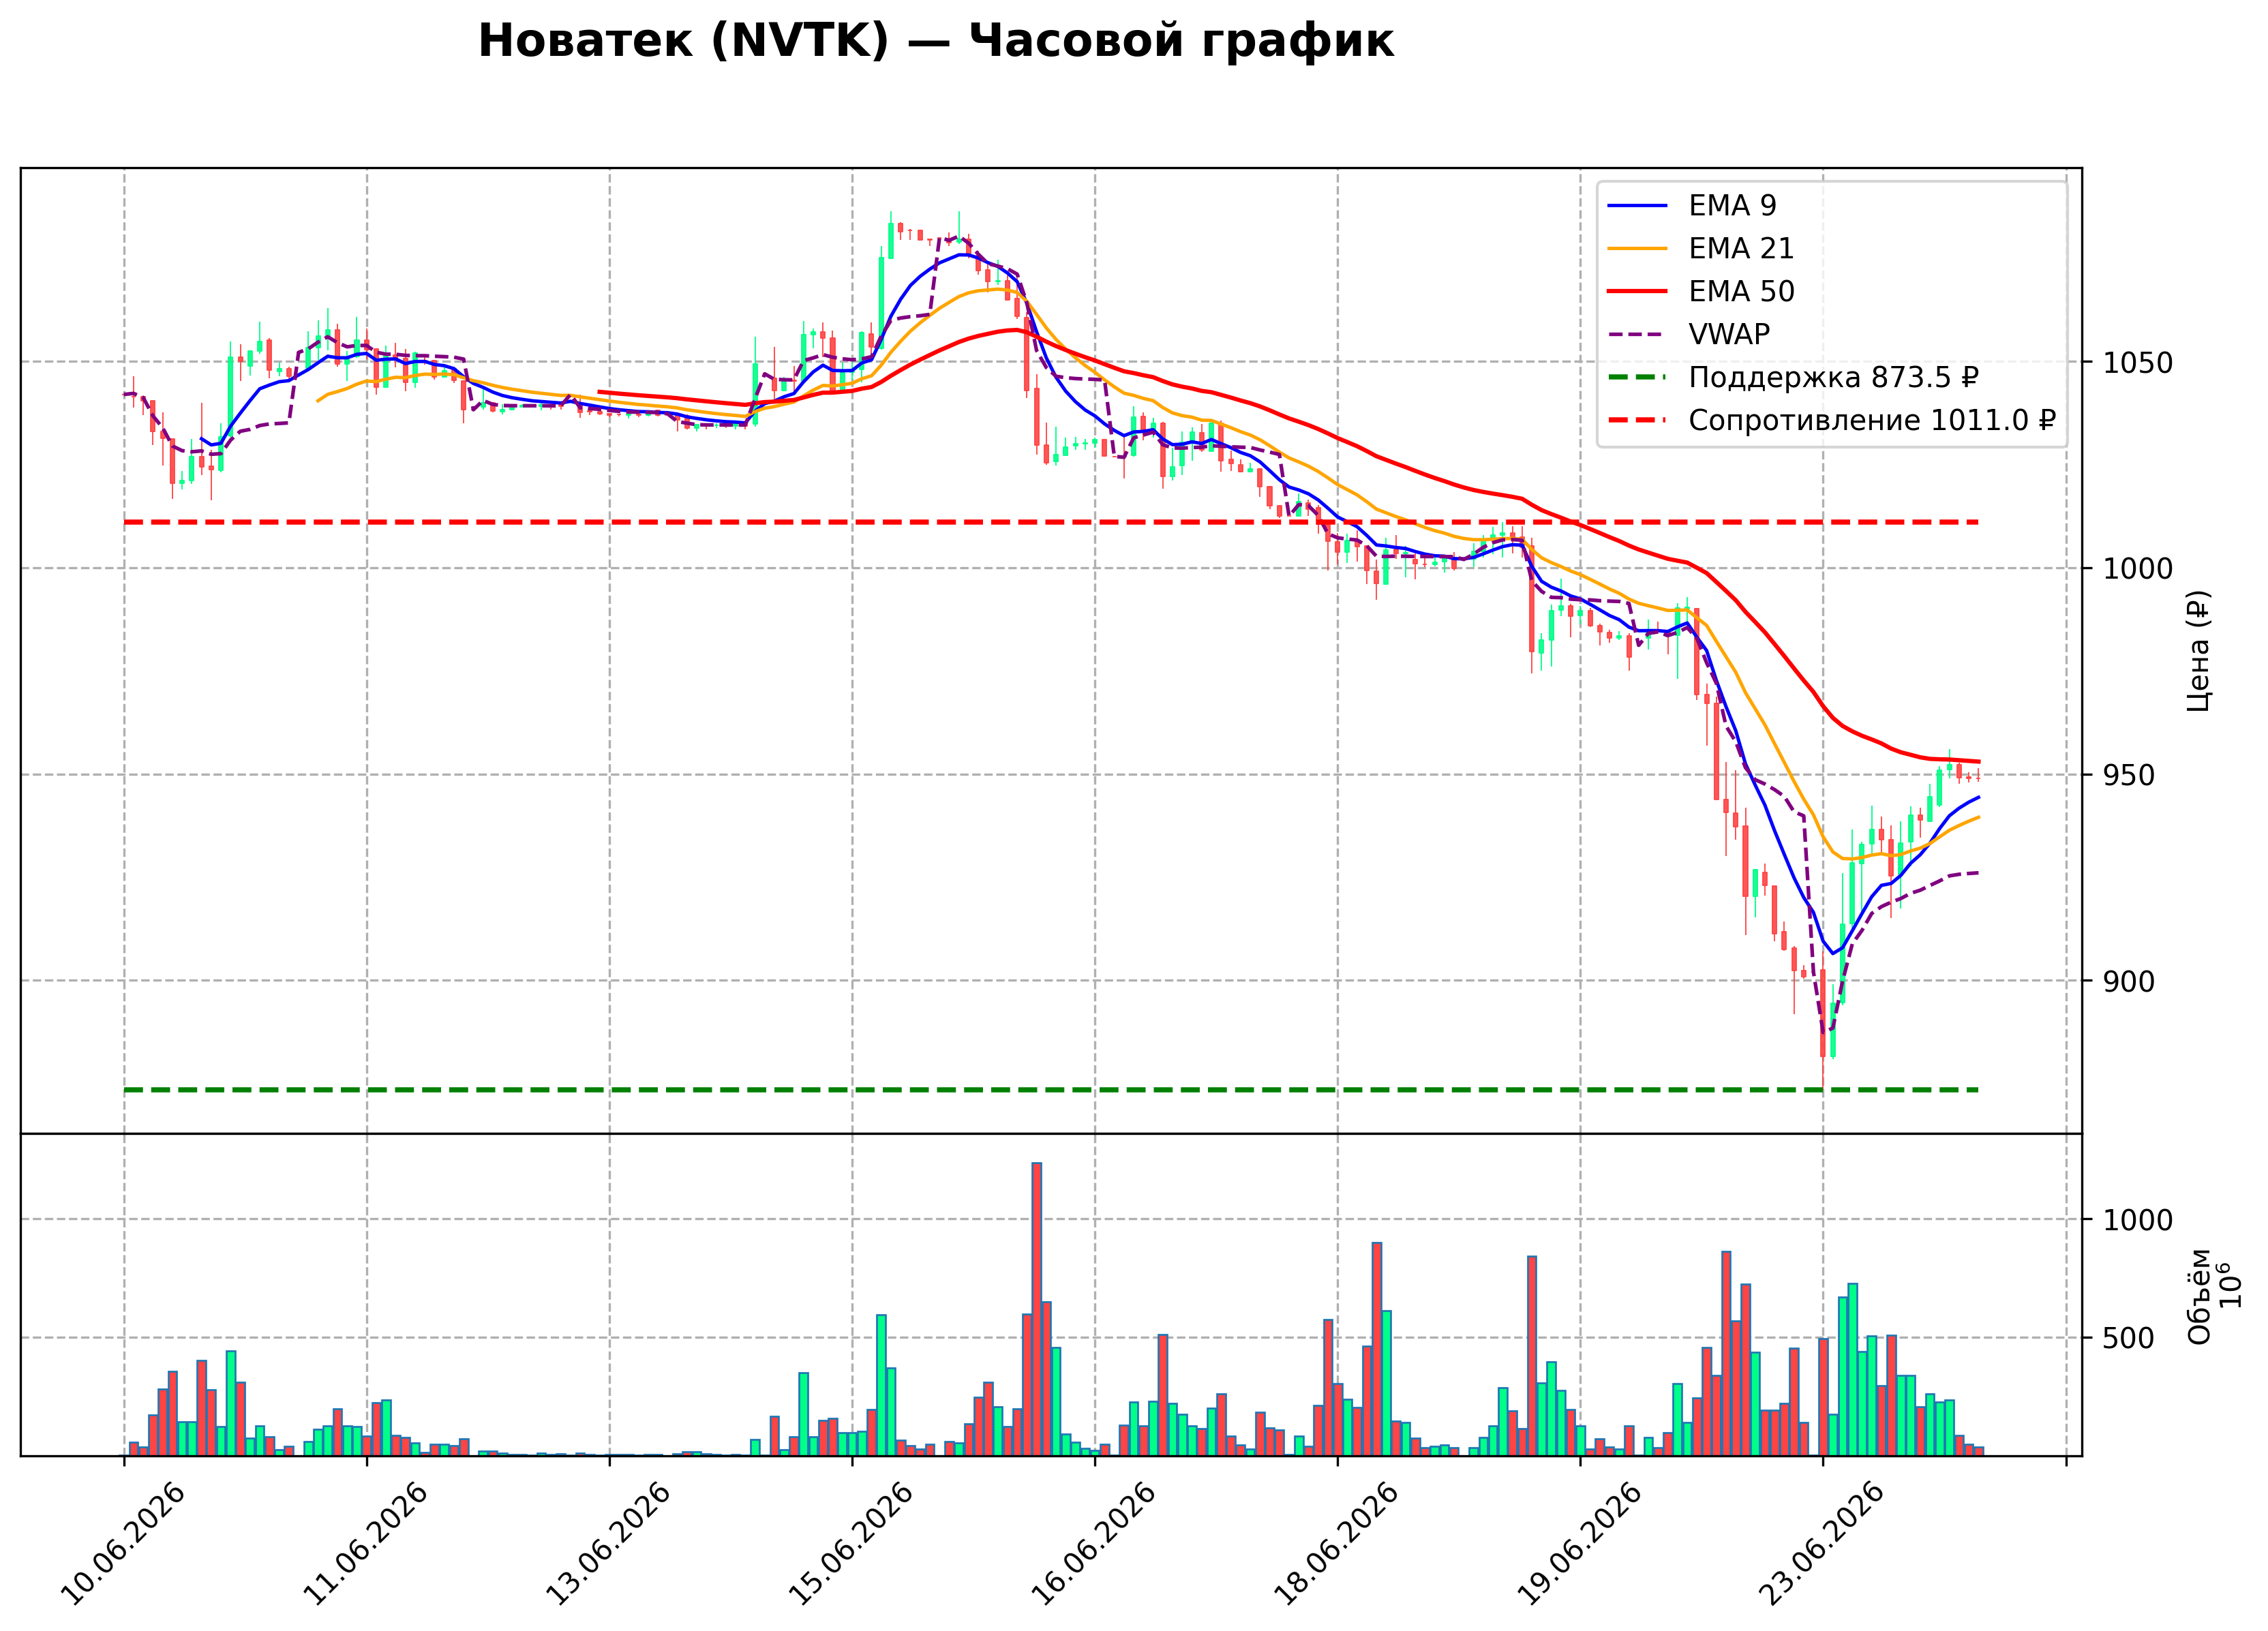Click the purple dashed VWAP sample in legend
The image size is (2268, 1631).
1637,335
